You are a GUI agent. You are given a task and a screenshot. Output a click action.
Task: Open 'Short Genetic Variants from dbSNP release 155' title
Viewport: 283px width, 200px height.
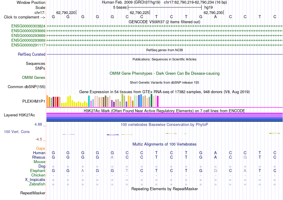(164, 83)
